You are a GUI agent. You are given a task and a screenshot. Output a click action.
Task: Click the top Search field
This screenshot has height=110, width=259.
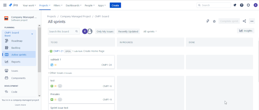tap(214, 5)
